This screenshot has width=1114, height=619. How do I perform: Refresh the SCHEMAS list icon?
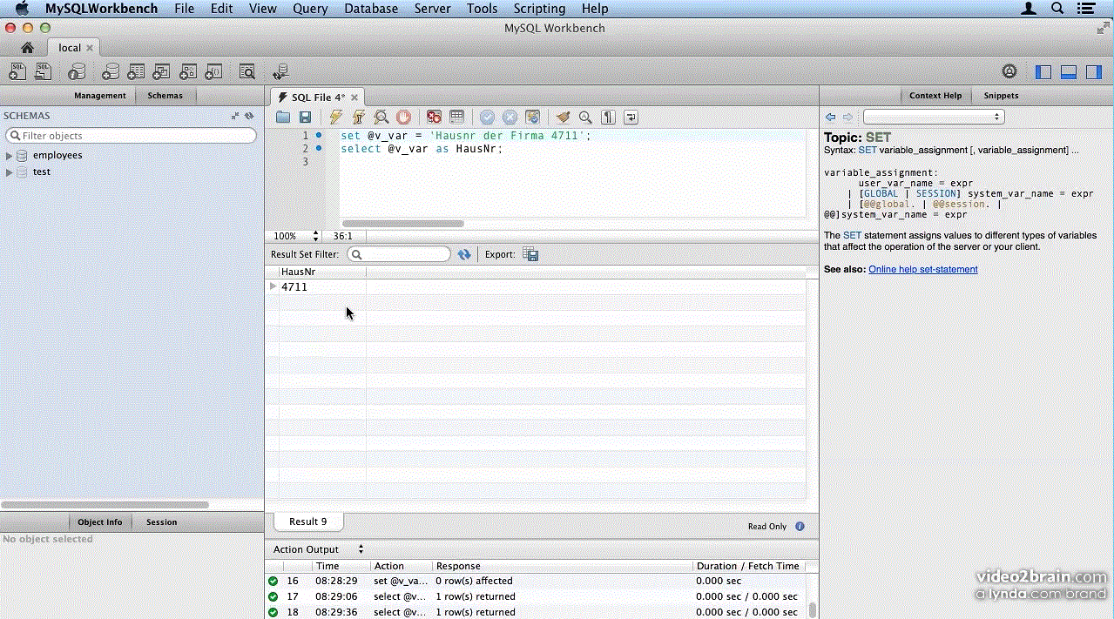coord(249,116)
